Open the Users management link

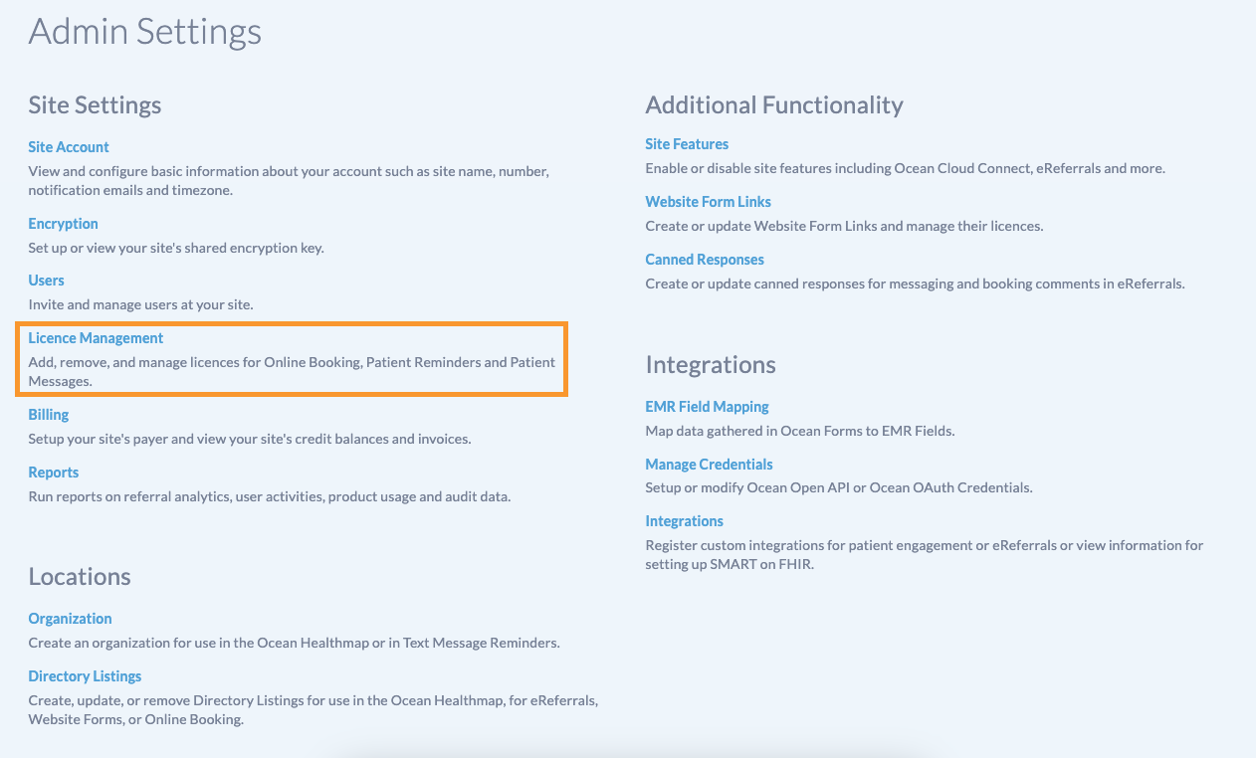(x=46, y=281)
